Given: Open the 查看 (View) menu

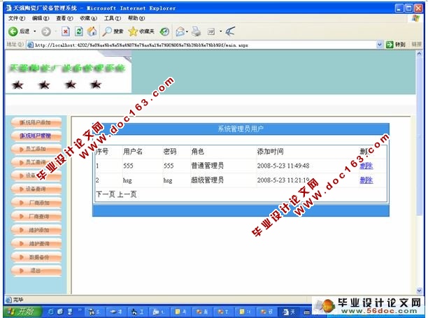Looking at the screenshot, I should [64, 18].
